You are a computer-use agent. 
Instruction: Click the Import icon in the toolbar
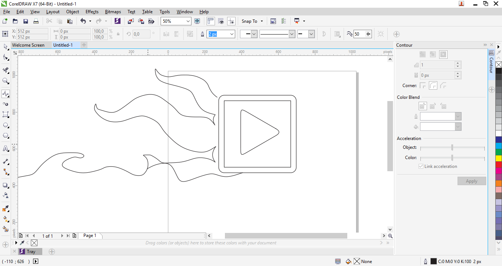[x=131, y=21]
